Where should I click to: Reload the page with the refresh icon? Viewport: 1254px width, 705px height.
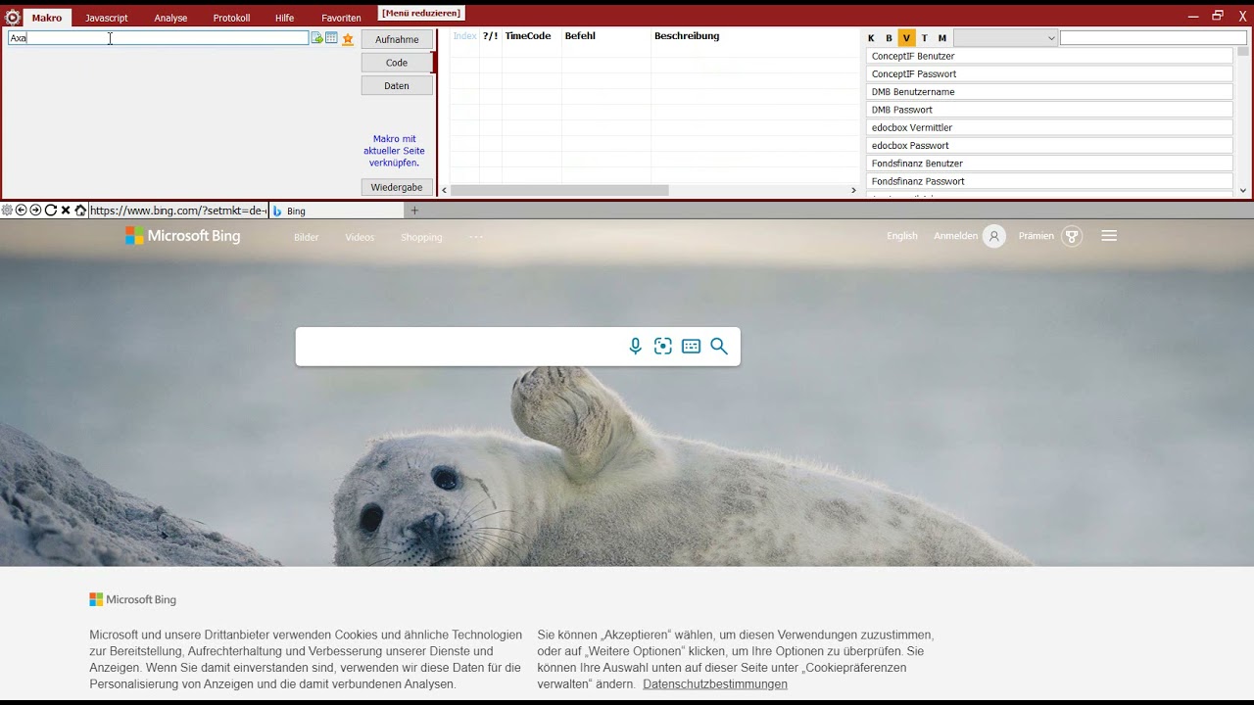51,211
